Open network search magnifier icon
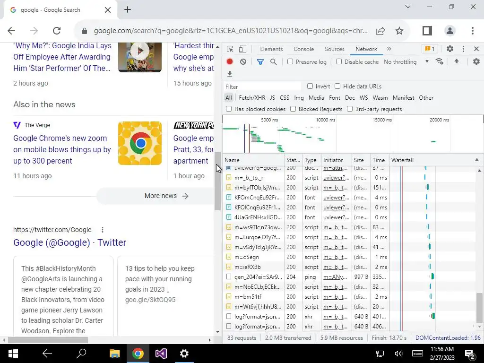484x363 pixels. (273, 62)
